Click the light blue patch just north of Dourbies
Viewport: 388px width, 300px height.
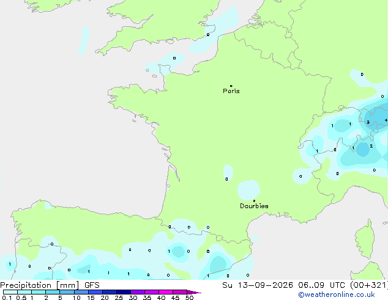(x=248, y=190)
